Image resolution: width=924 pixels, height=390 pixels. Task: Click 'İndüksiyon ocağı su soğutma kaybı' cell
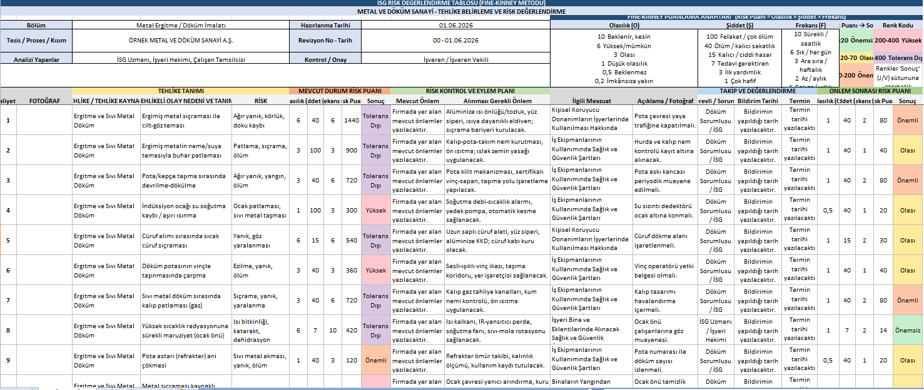click(186, 210)
